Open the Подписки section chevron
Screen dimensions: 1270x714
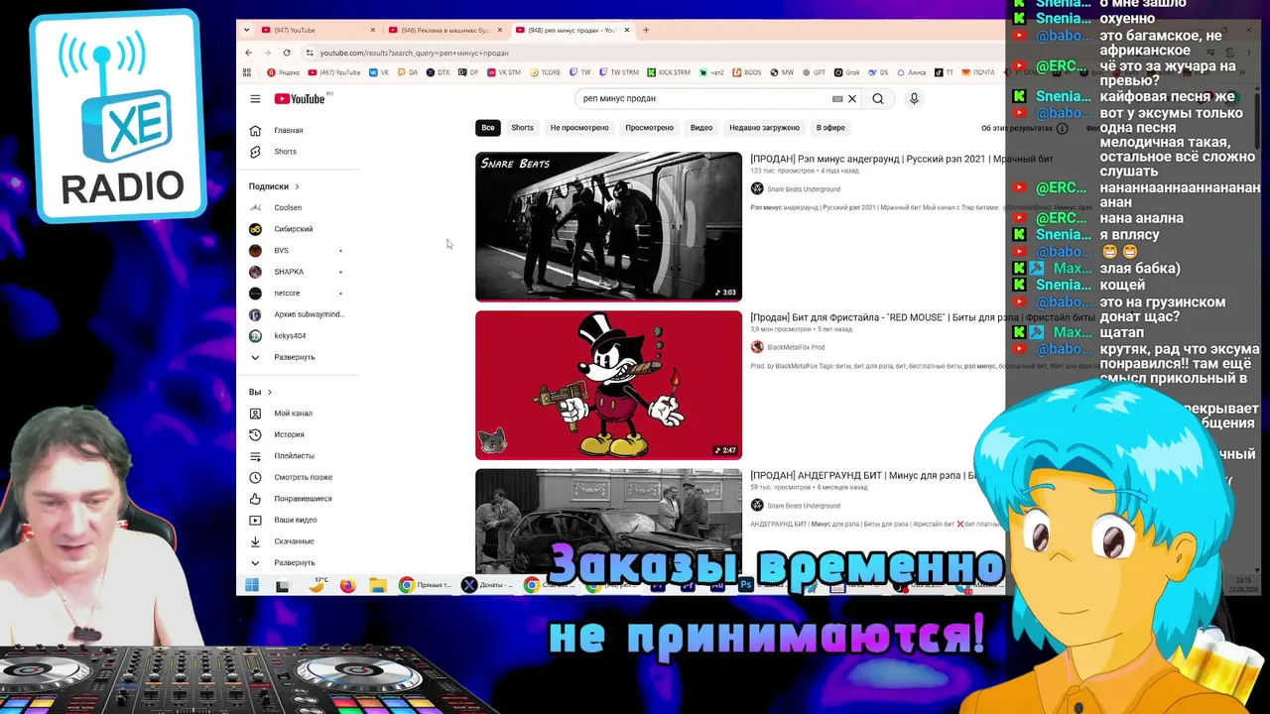click(x=297, y=186)
